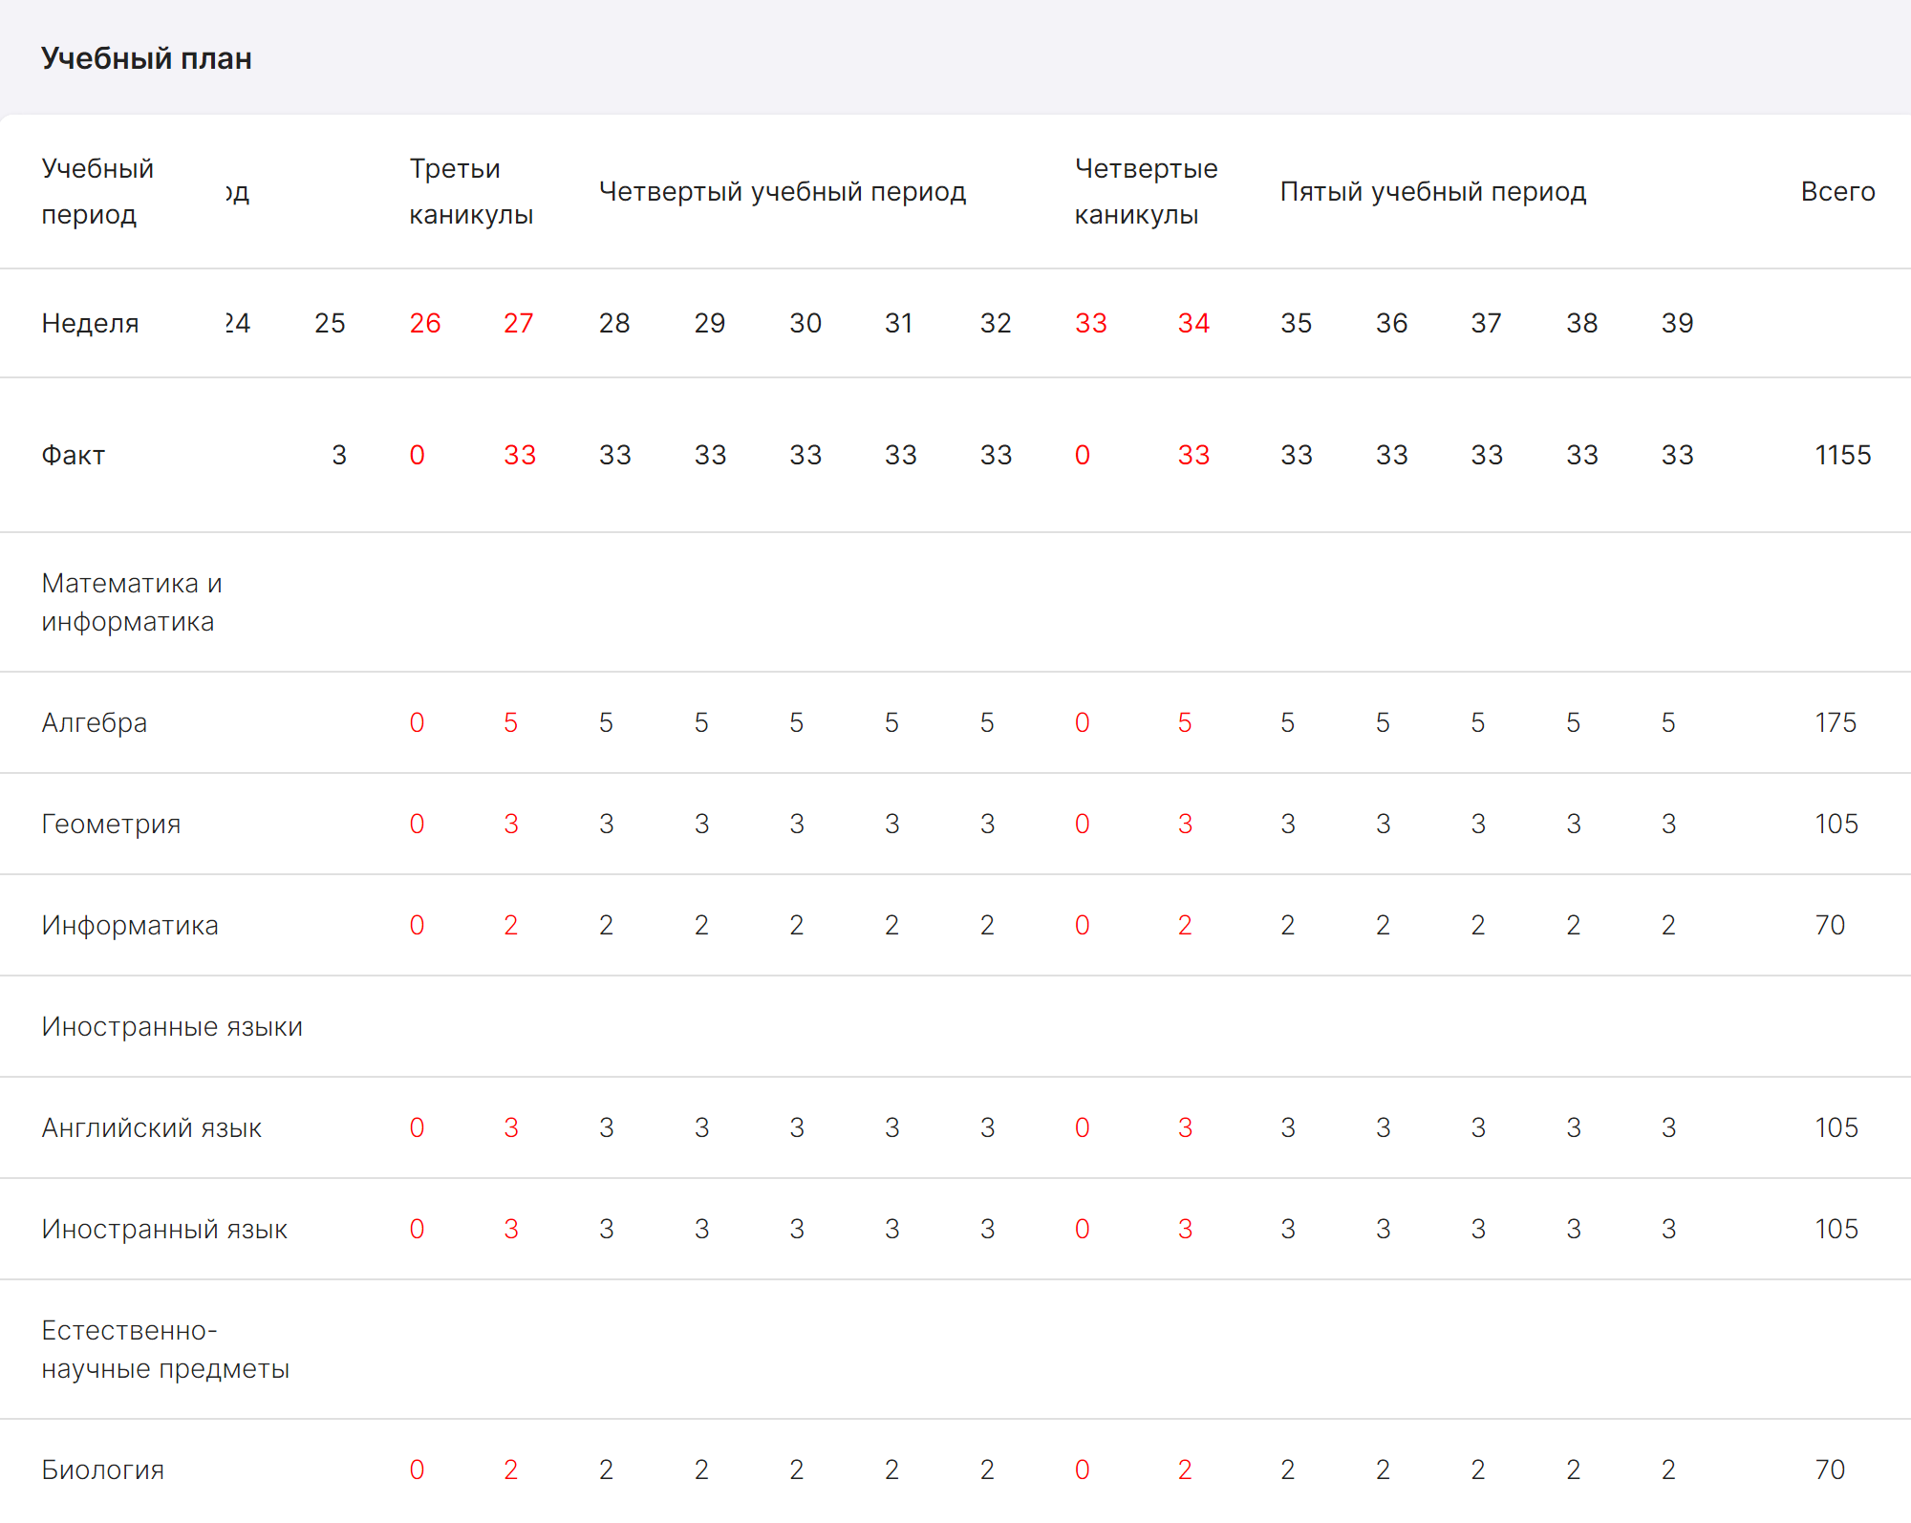Click Информатика total 70
1911x1523 pixels.
(1830, 925)
